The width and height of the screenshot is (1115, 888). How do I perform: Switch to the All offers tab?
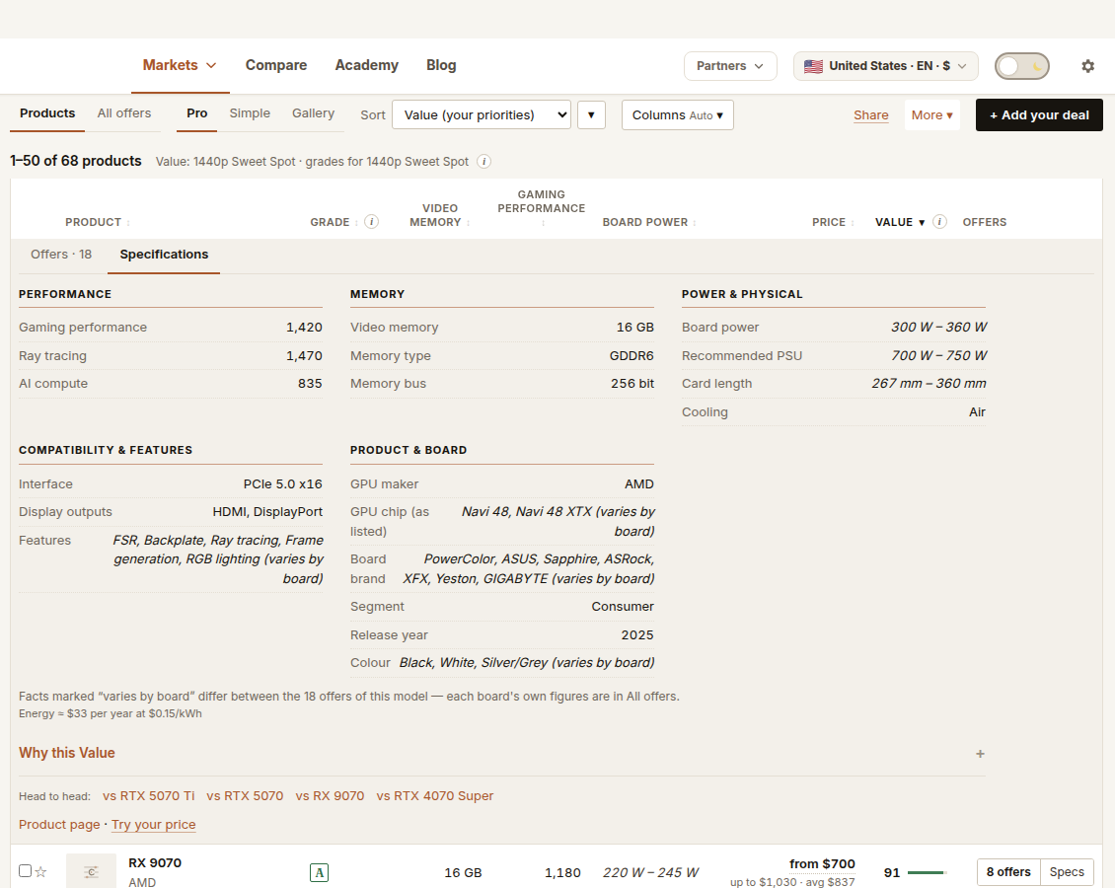pyautogui.click(x=124, y=113)
